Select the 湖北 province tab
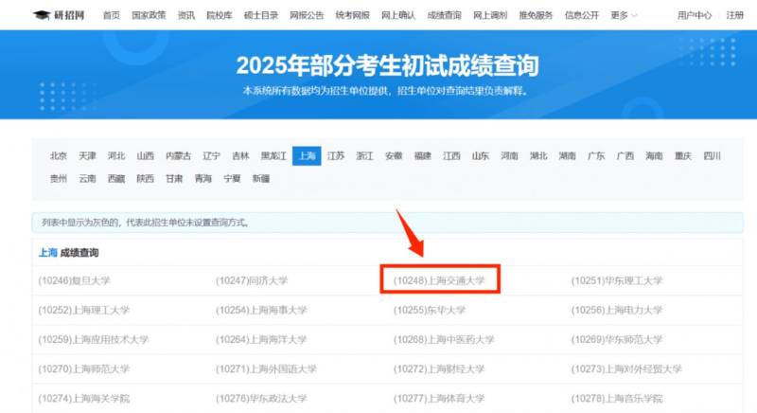The image size is (757, 413). (x=538, y=156)
